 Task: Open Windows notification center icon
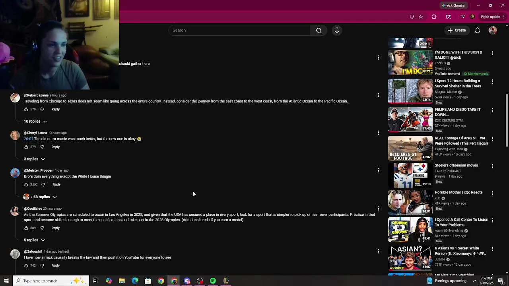pyautogui.click(x=501, y=281)
